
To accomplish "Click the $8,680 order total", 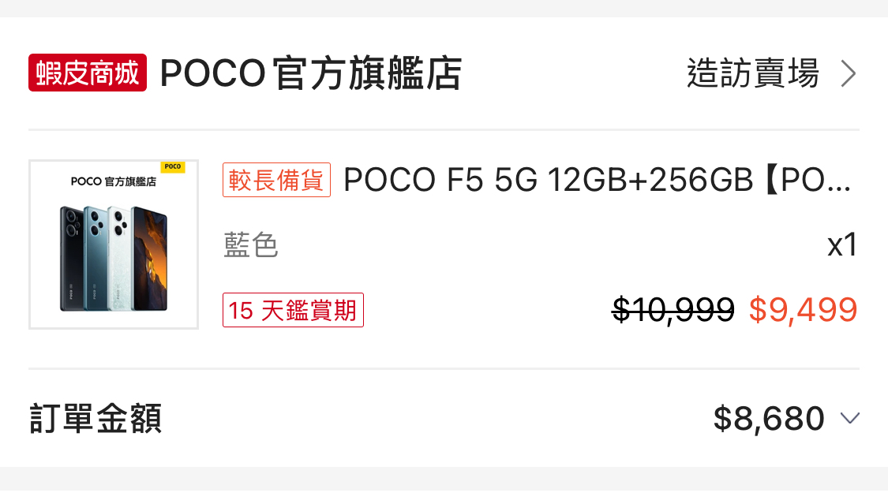I will (769, 418).
